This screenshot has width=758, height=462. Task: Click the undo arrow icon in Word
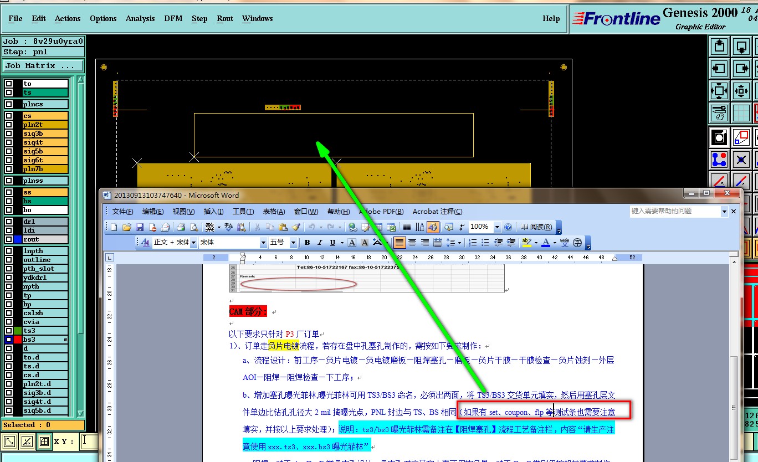(x=312, y=227)
